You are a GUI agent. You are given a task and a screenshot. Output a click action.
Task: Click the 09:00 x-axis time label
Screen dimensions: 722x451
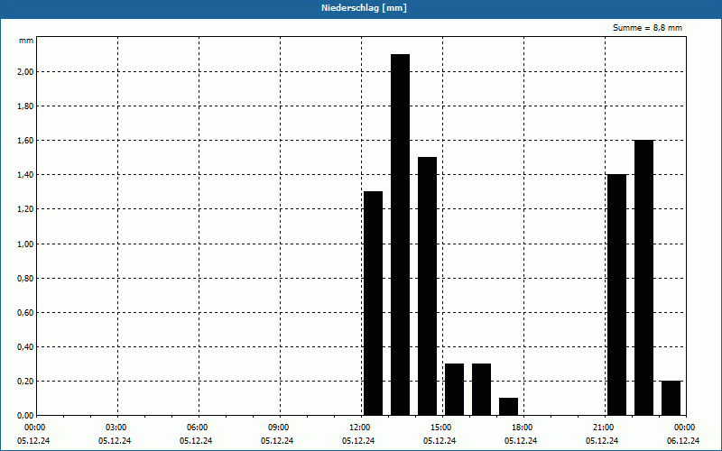click(280, 428)
